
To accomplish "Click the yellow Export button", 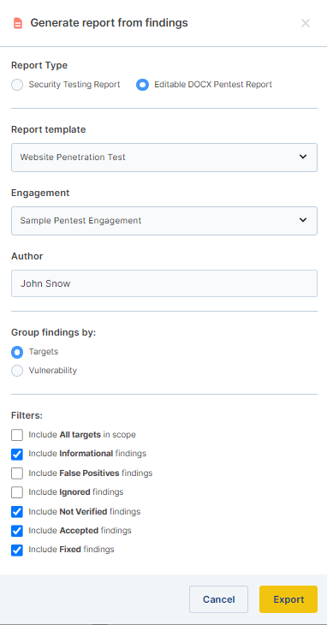I will click(x=288, y=599).
